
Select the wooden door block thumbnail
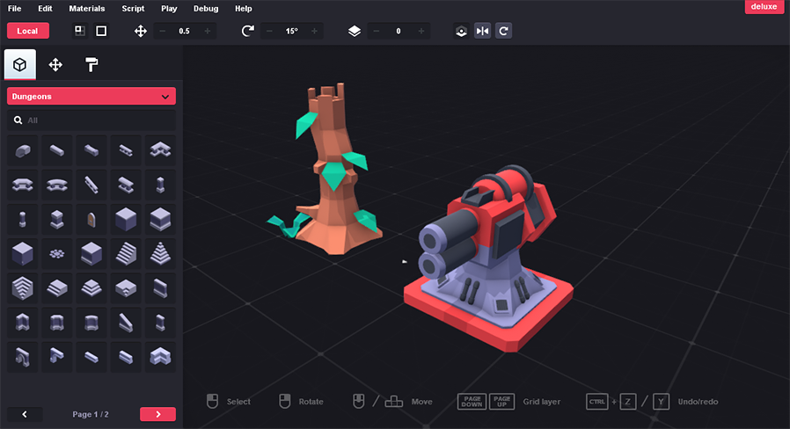pos(91,220)
